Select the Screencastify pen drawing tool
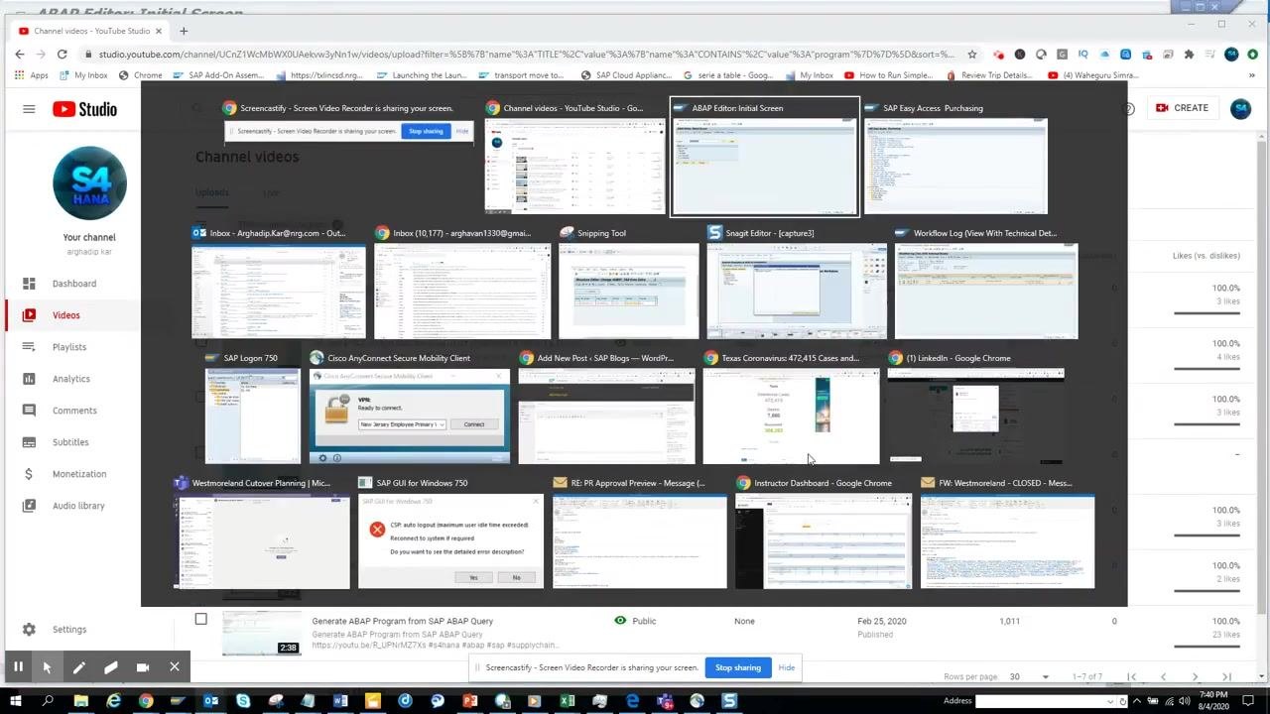Screen dimensions: 1270x714 pyautogui.click(x=78, y=667)
